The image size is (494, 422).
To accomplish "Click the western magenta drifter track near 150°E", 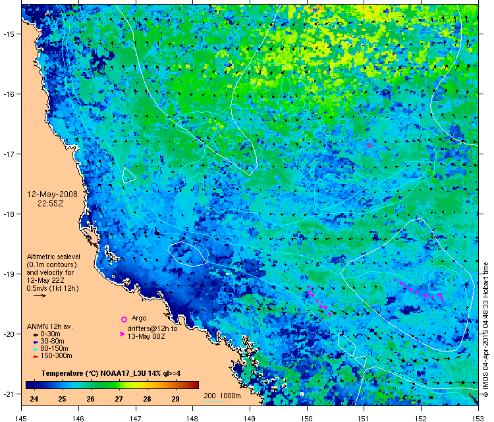I will click(319, 301).
